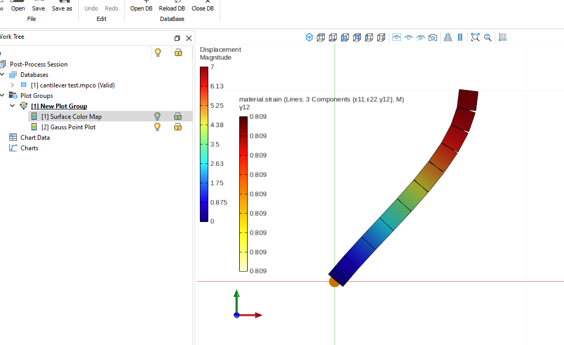Toggle visibility bulb of Surface Color Map
The height and width of the screenshot is (345, 564).
[157, 116]
